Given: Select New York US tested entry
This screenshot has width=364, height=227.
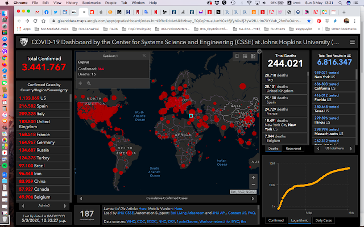Looking at the screenshot, I should [x=333, y=75].
